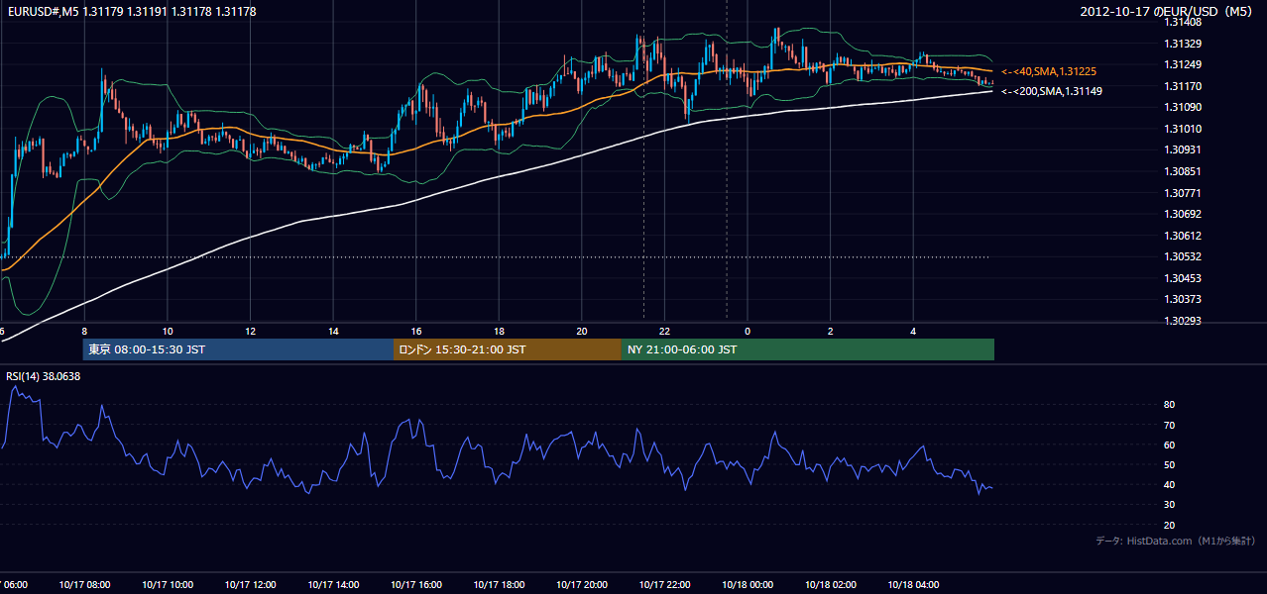Click price axis value 1.30373
The width and height of the screenshot is (1267, 594).
coord(1184,299)
